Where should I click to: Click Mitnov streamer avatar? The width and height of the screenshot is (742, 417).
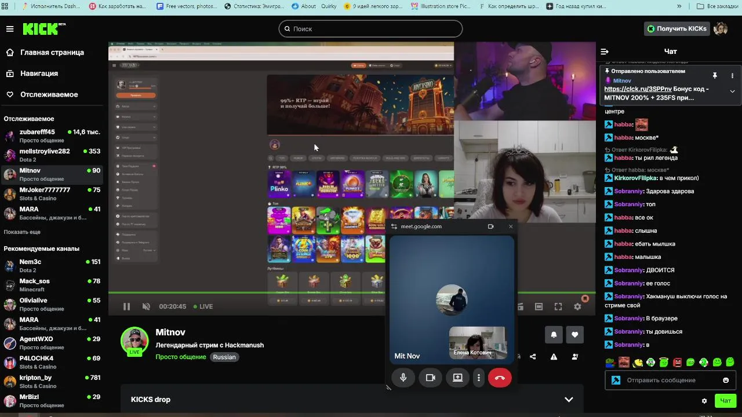(134, 341)
